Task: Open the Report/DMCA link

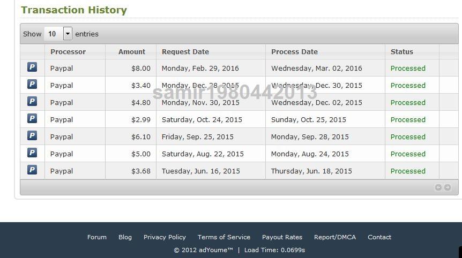Action: pos(335,237)
